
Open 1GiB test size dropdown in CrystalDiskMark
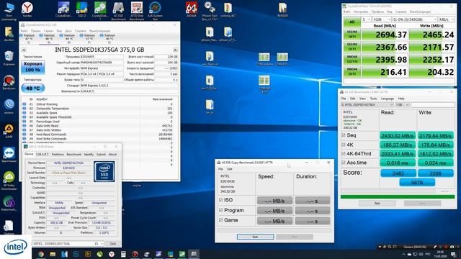pyautogui.click(x=382, y=19)
